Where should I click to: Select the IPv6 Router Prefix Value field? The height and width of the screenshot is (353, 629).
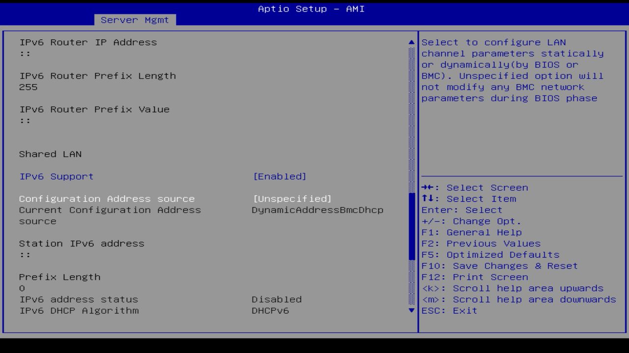click(x=94, y=109)
